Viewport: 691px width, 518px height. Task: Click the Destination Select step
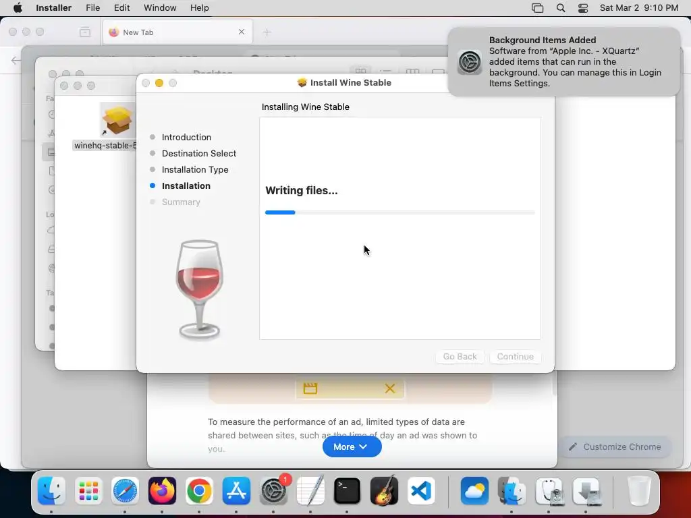(199, 153)
